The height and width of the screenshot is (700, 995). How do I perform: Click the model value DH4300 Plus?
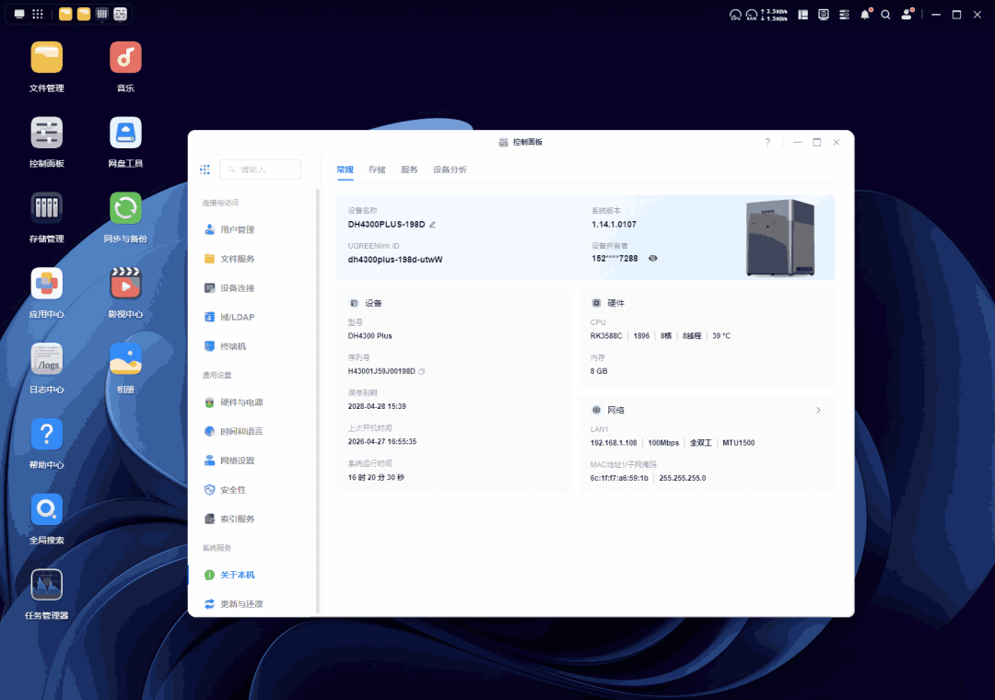370,336
